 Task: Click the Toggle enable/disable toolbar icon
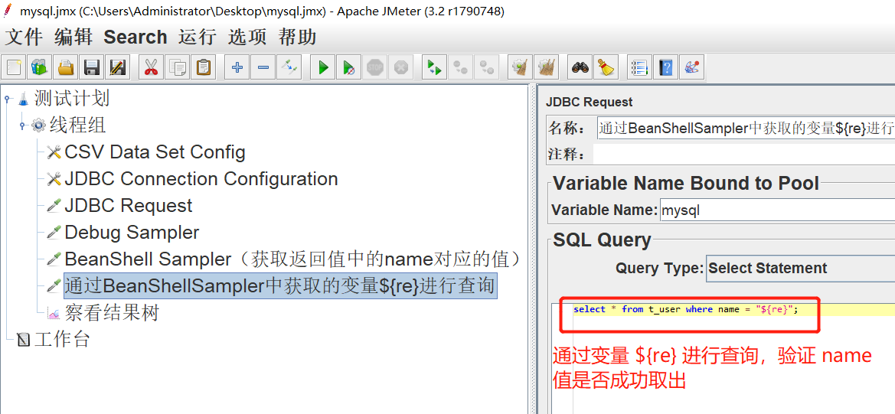[289, 67]
